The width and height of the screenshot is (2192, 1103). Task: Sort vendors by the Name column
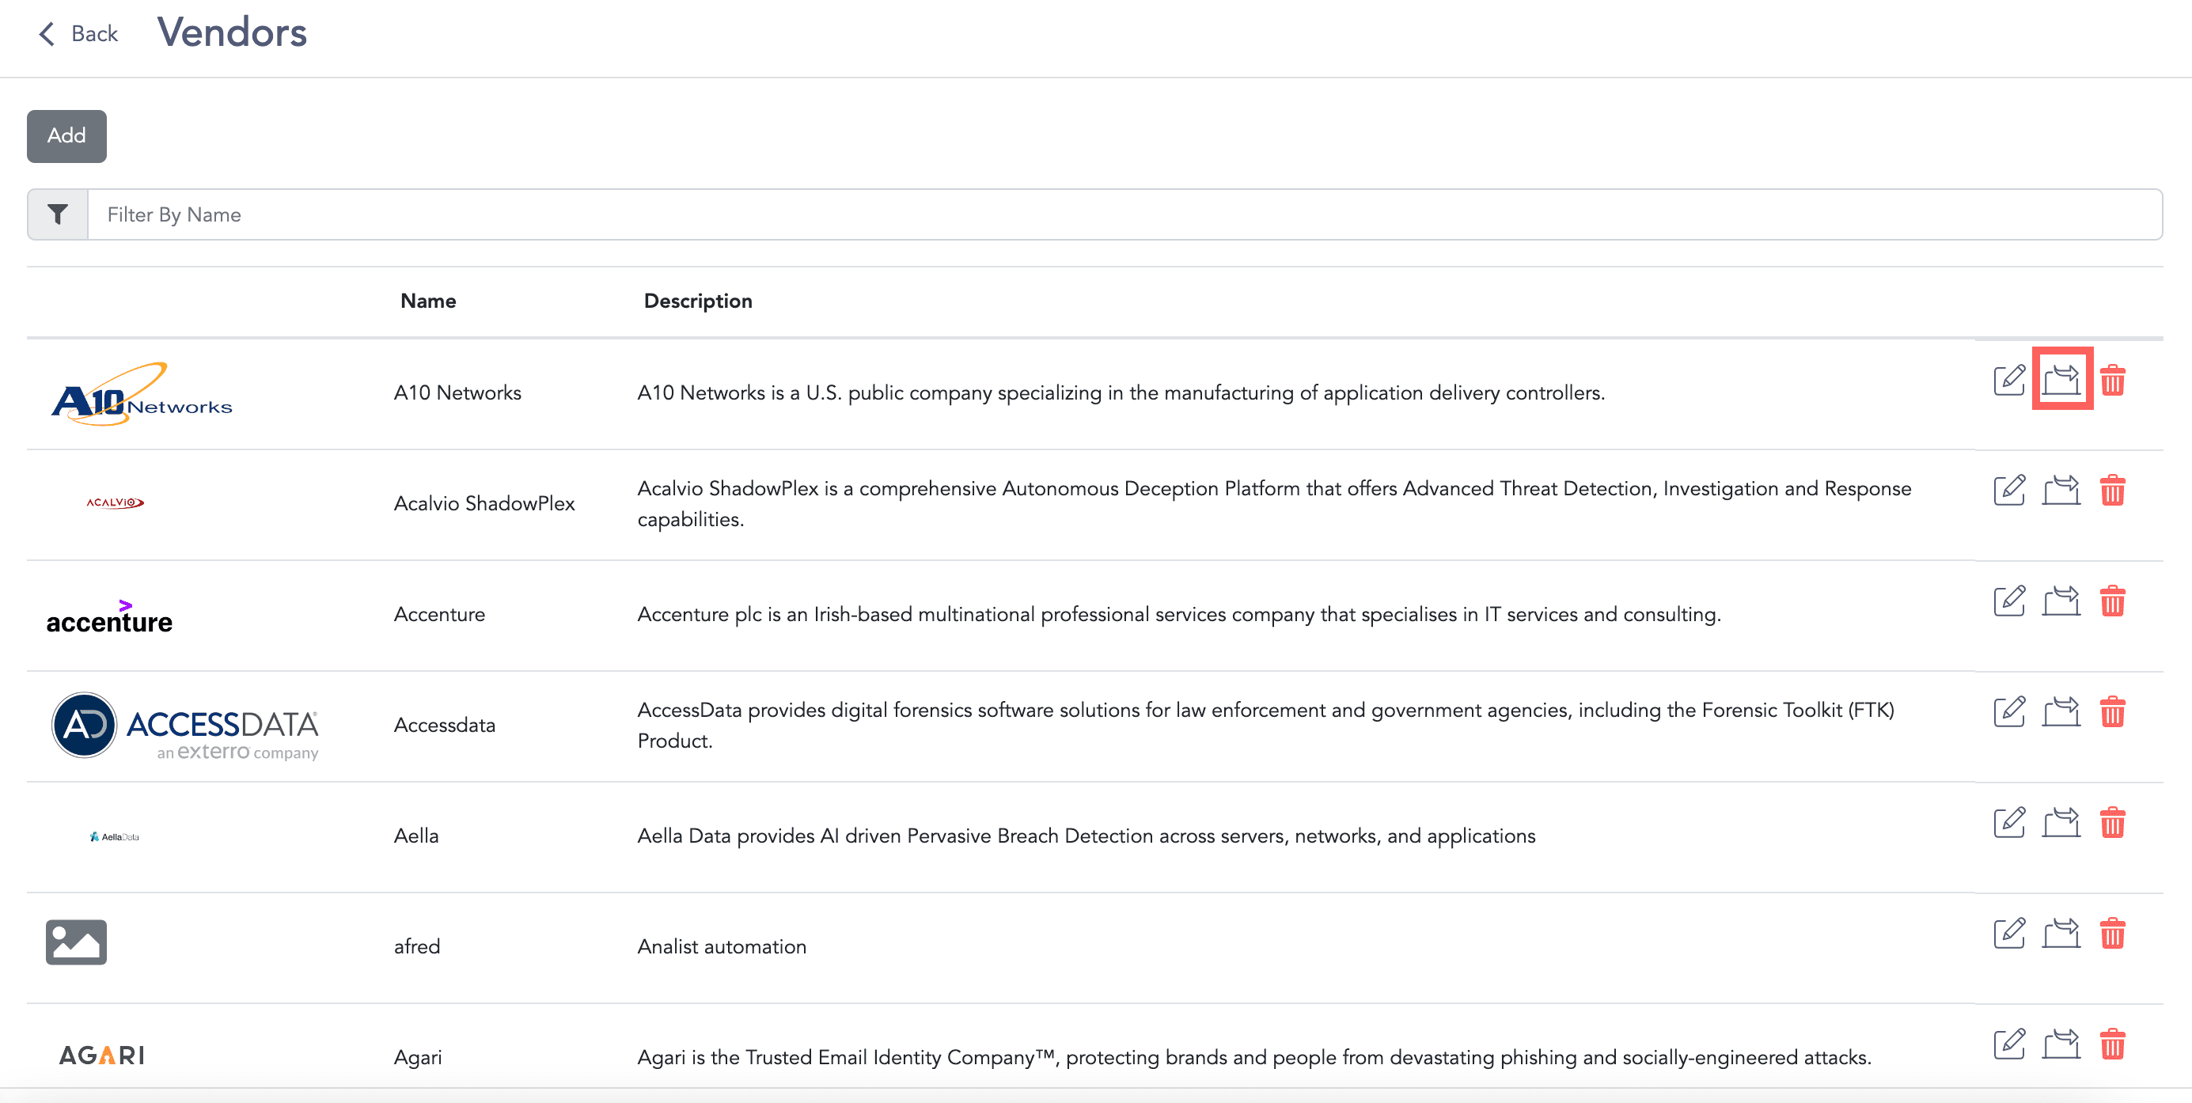click(x=428, y=301)
